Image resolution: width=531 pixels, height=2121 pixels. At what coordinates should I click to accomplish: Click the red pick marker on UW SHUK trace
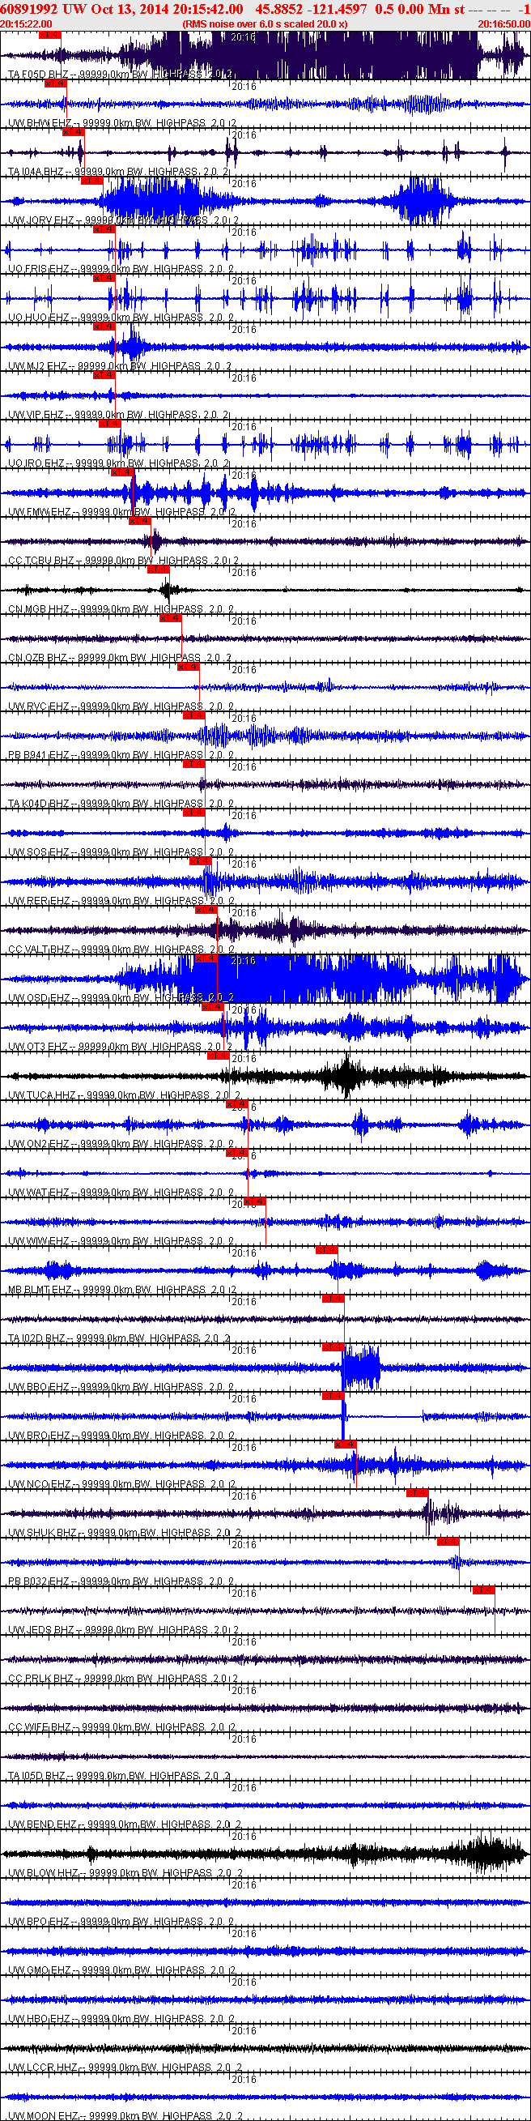(418, 1493)
